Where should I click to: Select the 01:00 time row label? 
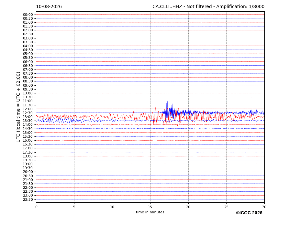(x=28, y=23)
